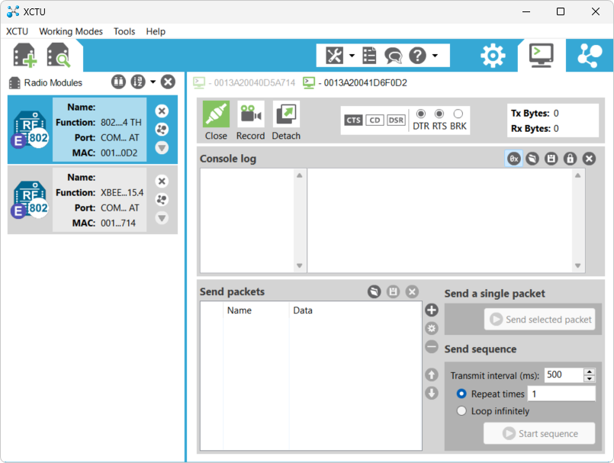Viewport: 614px width, 463px height.
Task: Expand the Help icon dropdown arrow
Action: click(x=435, y=56)
